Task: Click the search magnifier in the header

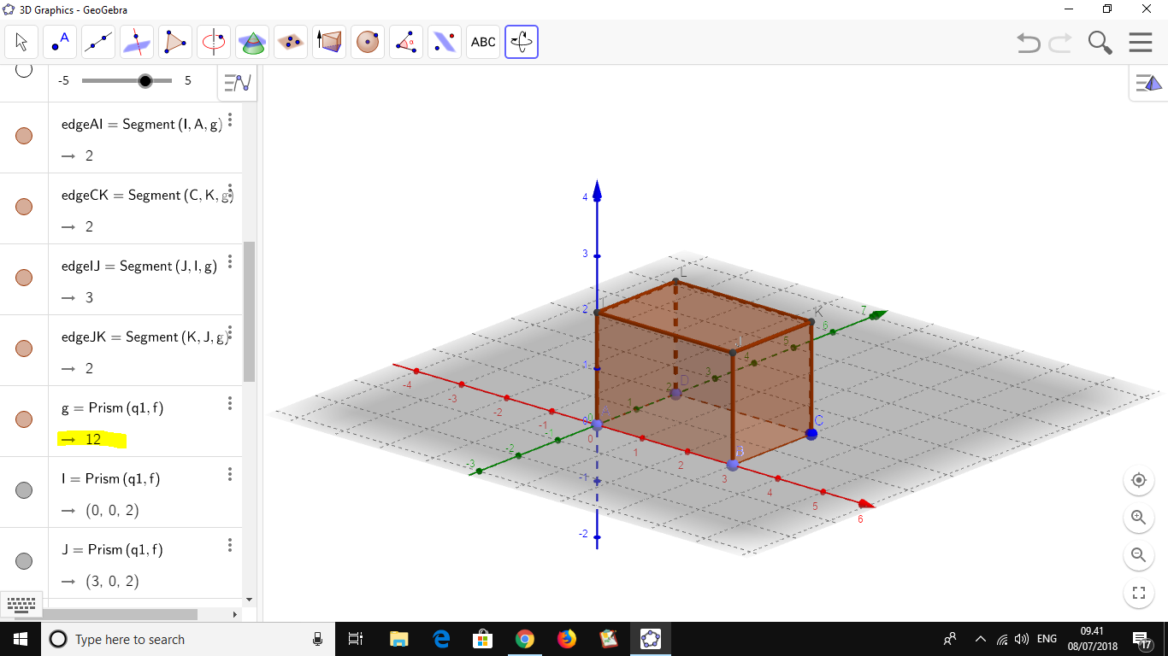Action: tap(1100, 41)
